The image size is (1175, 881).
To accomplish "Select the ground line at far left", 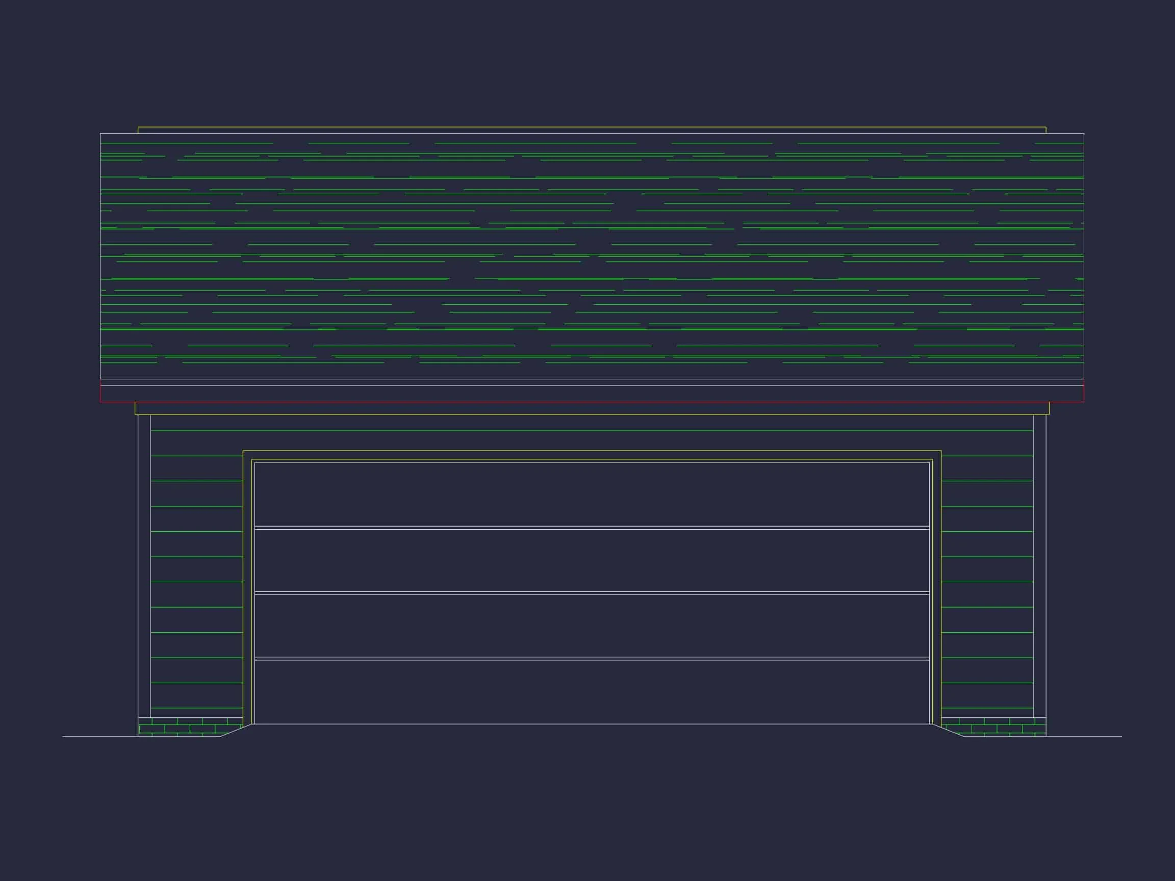I will coord(100,737).
